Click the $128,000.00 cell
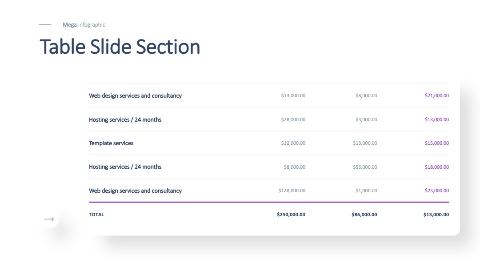Image resolution: width=480 pixels, height=270 pixels. (x=292, y=191)
